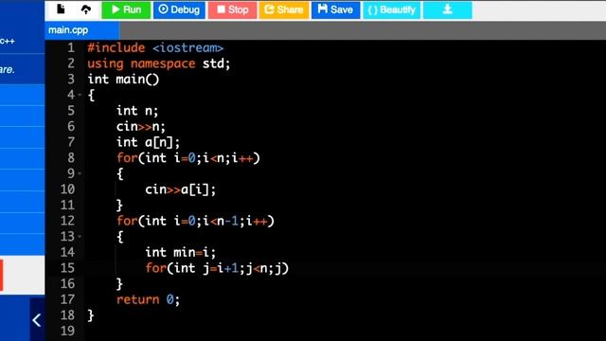This screenshot has width=606, height=341.
Task: Click the 'int min=i;' line
Action: point(180,253)
